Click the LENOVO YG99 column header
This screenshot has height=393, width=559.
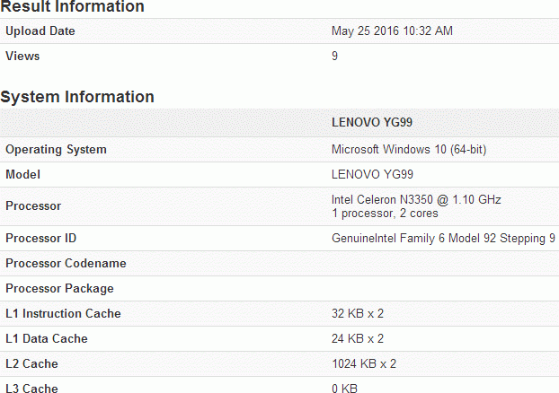(x=372, y=123)
